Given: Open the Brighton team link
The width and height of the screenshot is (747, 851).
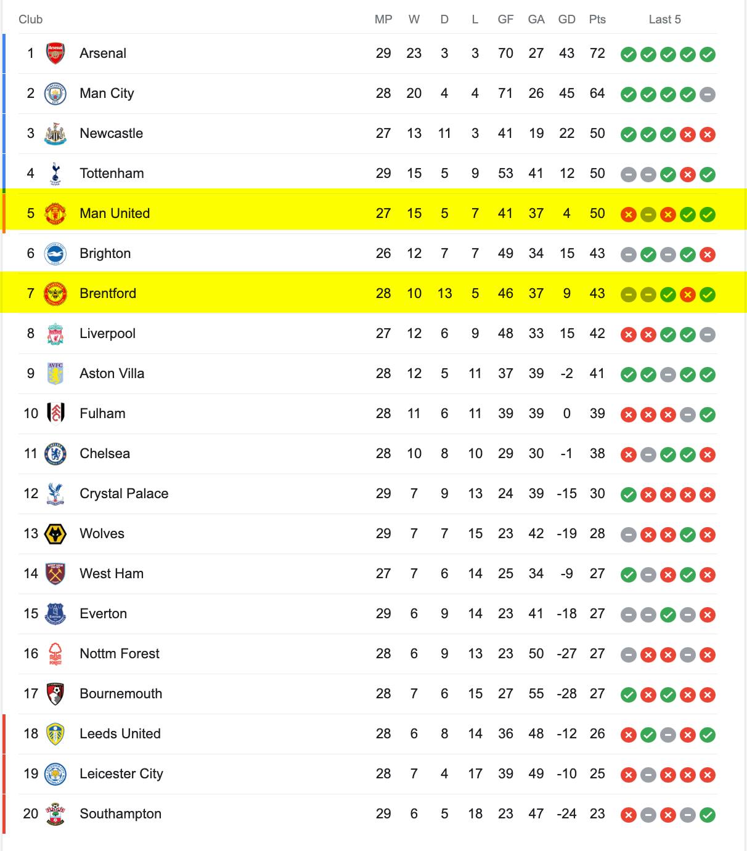Looking at the screenshot, I should click(x=105, y=254).
